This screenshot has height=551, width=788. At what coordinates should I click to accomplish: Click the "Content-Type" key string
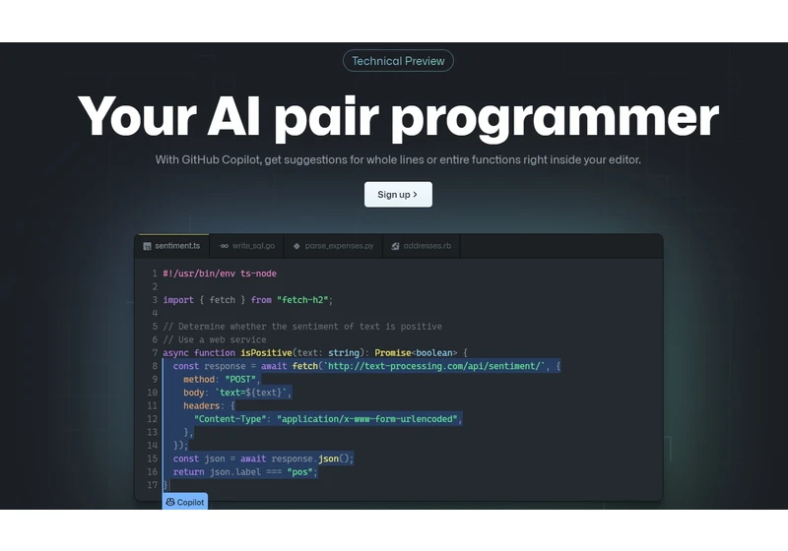coord(230,419)
